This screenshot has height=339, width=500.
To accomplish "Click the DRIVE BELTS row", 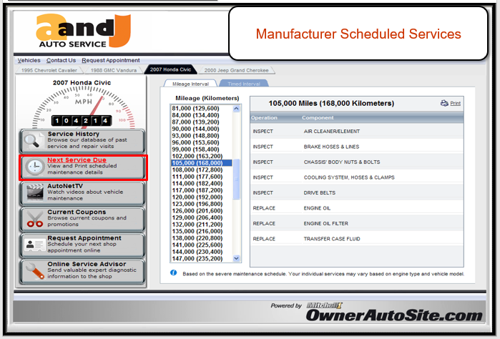I will pyautogui.click(x=357, y=192).
